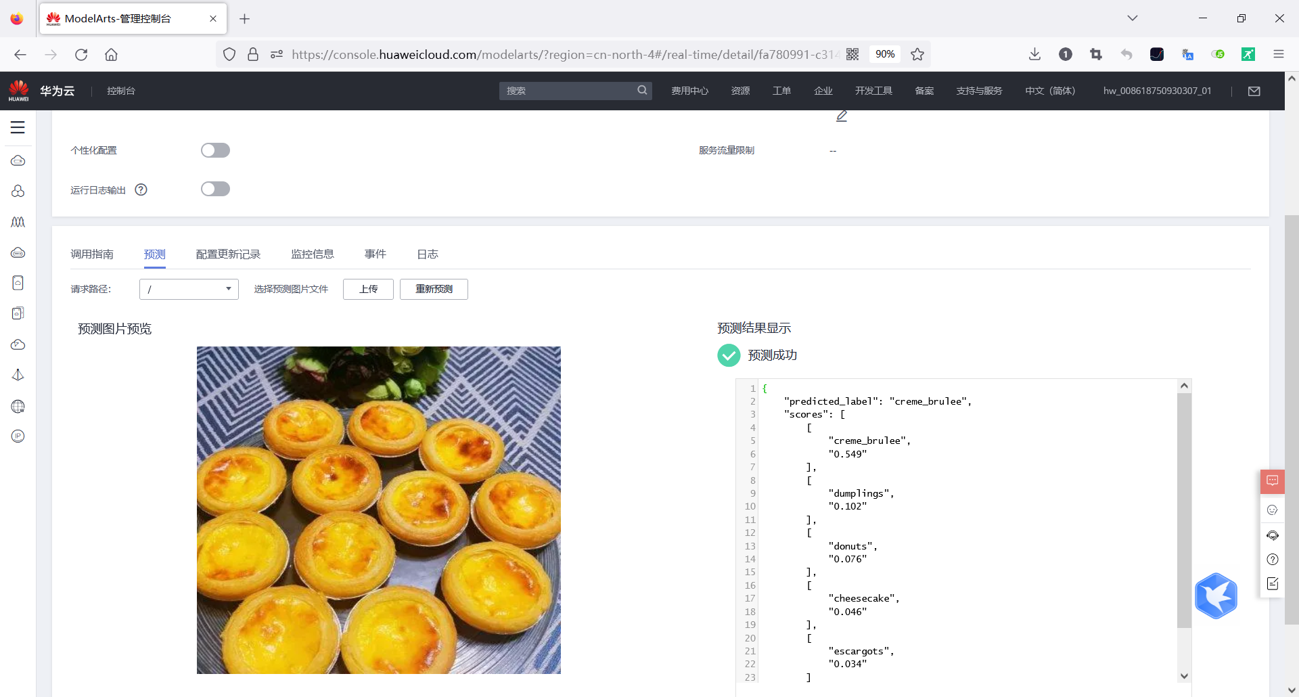This screenshot has height=697, width=1299.
Task: Click the list all tabs chevron
Action: pyautogui.click(x=1133, y=18)
